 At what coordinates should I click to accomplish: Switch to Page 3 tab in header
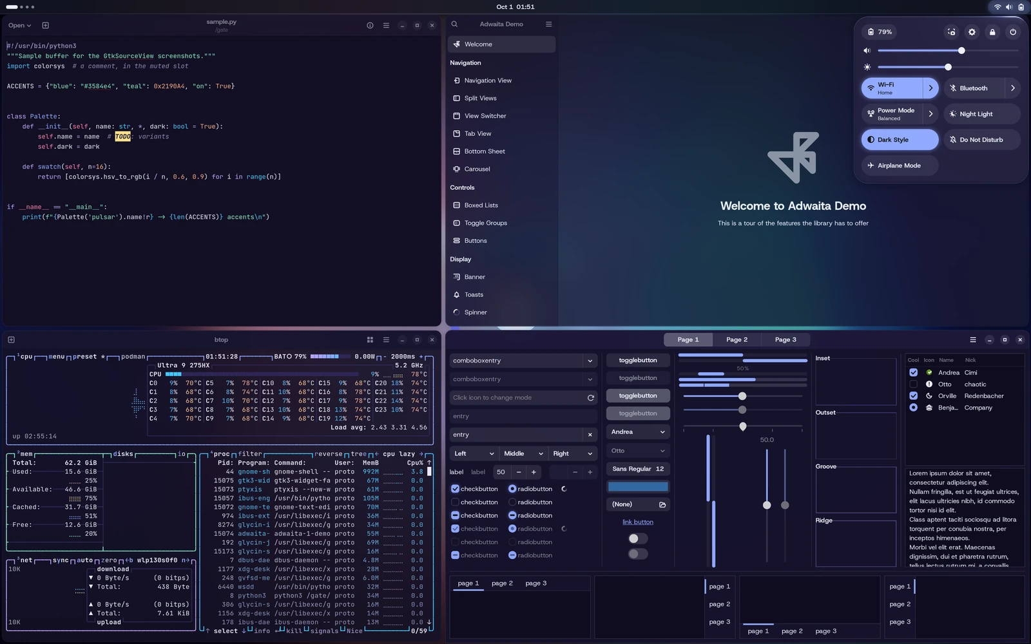pyautogui.click(x=785, y=339)
